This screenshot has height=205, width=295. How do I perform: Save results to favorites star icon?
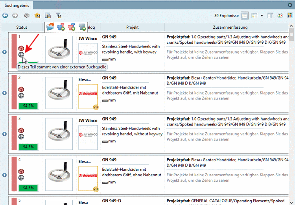37,15
